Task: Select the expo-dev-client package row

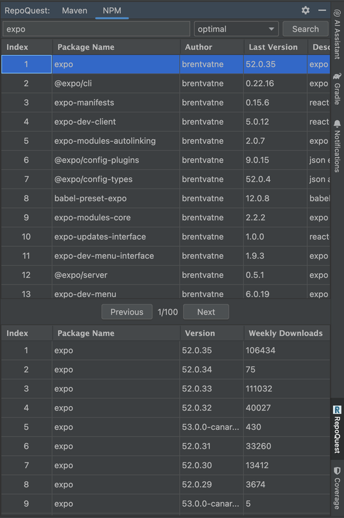Action: pyautogui.click(x=166, y=122)
